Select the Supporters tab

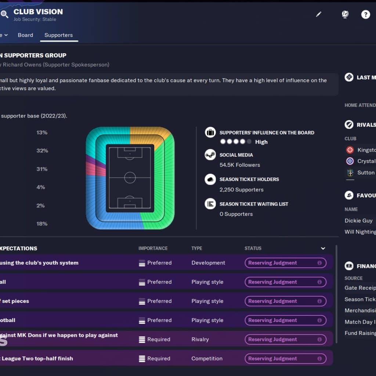tap(59, 35)
